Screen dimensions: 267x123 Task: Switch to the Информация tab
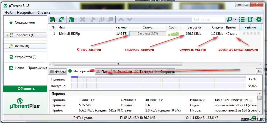tap(81, 71)
